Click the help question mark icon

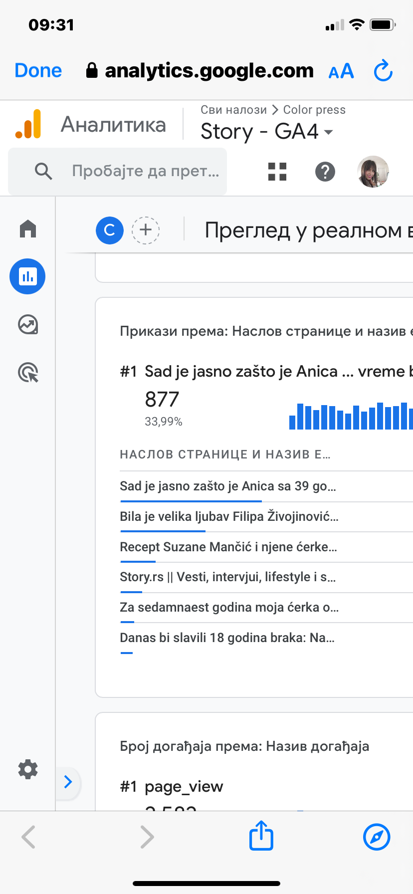click(x=325, y=172)
